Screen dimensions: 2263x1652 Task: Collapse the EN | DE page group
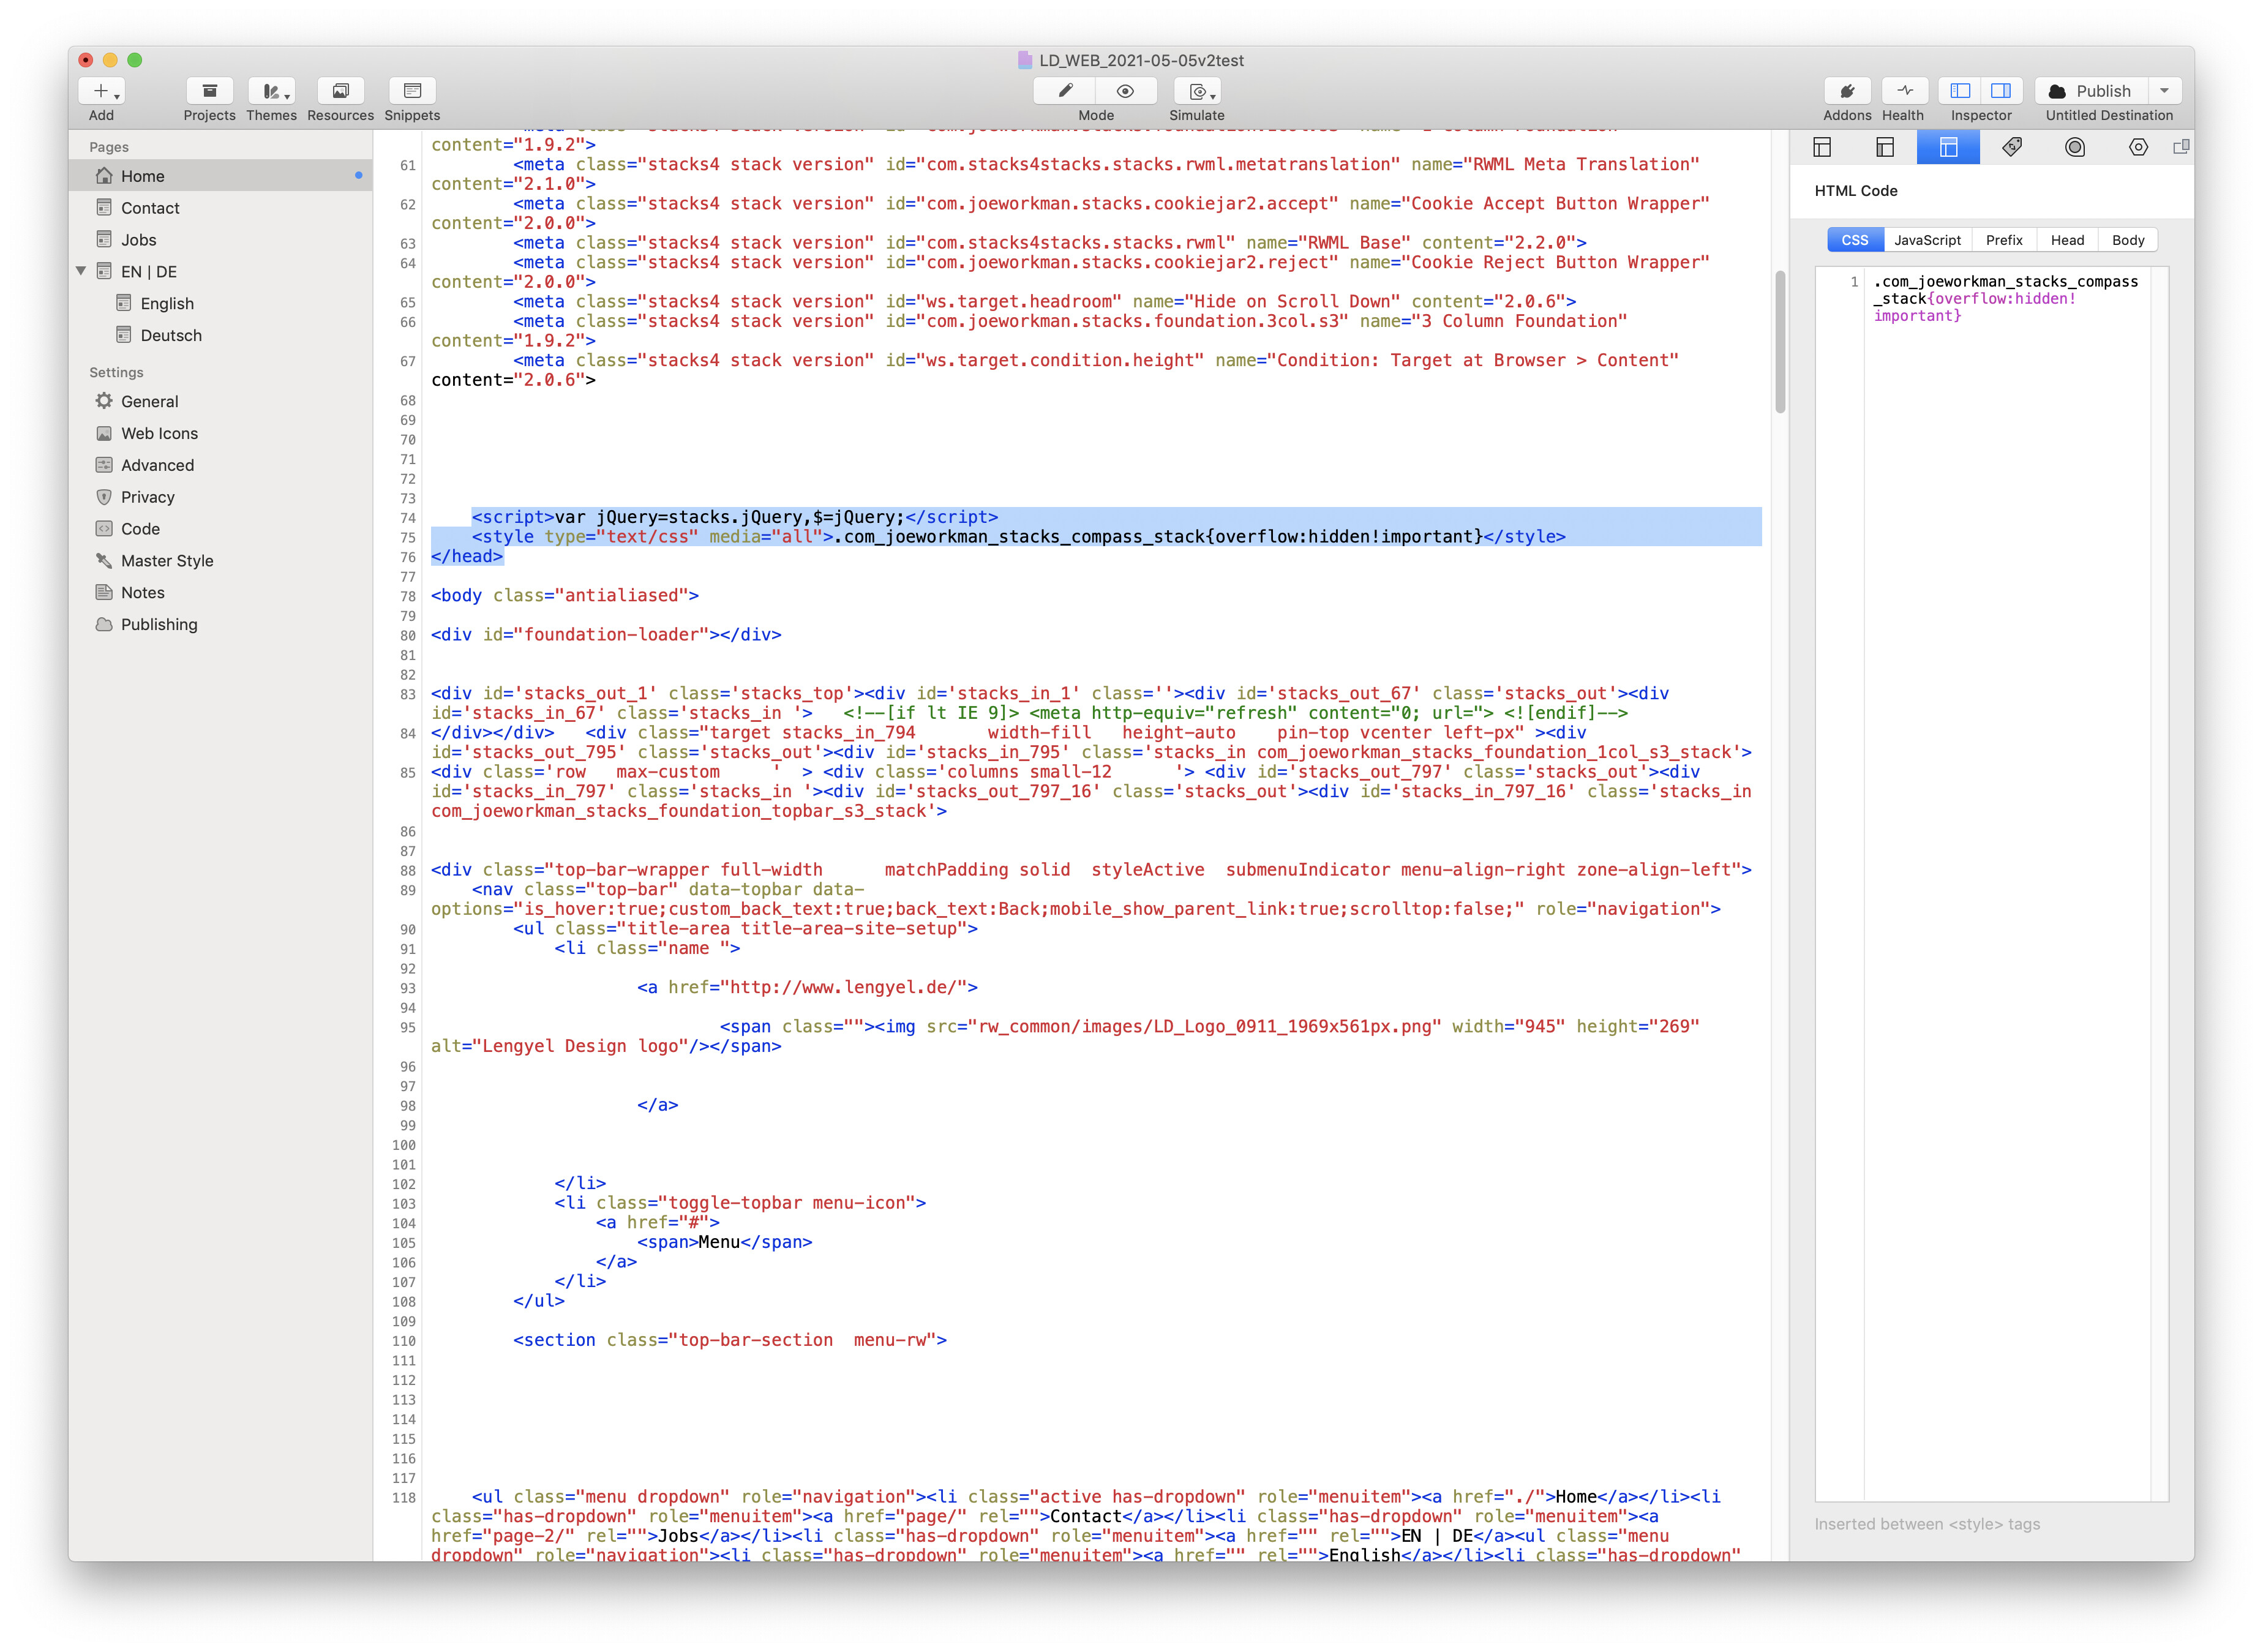[81, 271]
